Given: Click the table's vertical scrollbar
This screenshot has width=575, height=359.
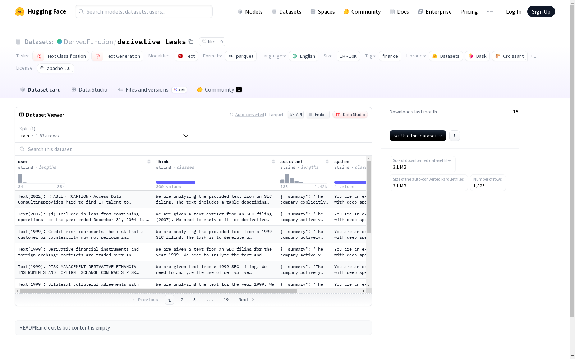Looking at the screenshot, I should click(369, 197).
